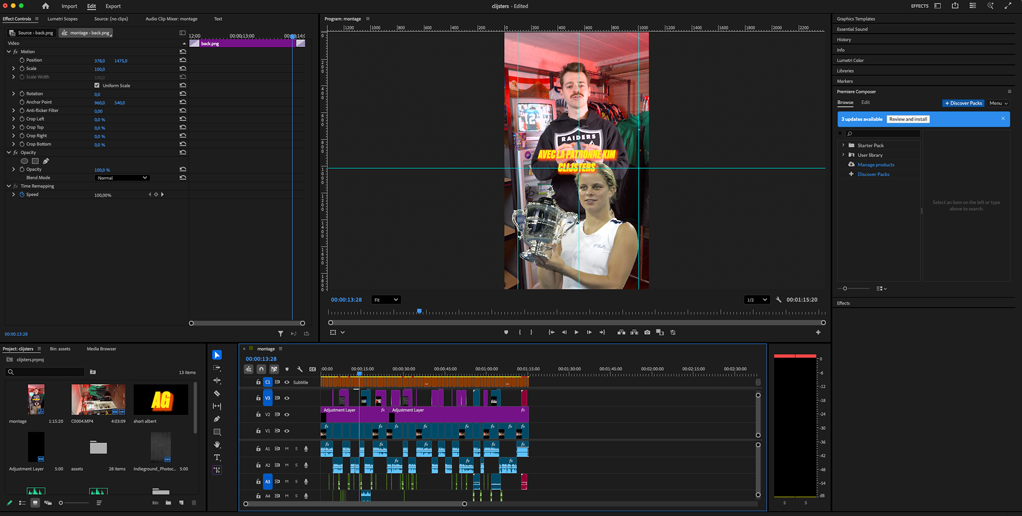1022x516 pixels.
Task: Open Premiere Composer Menu dropdown
Action: click(x=999, y=103)
